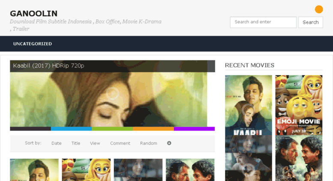Select the blue slide indicator bar
333x181 pixels.
tap(71, 129)
